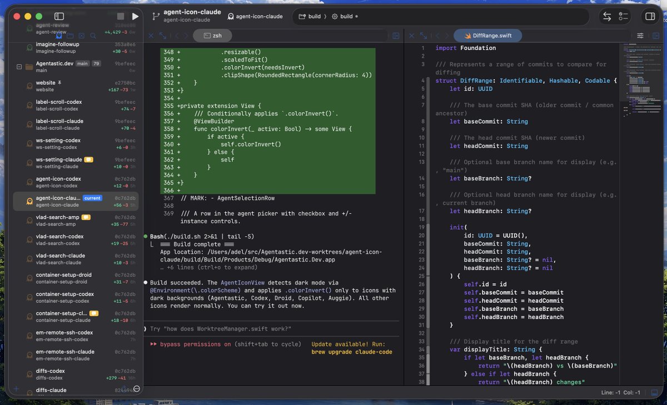Screen dimensions: 667x405
Task: Open the build target with gear icon
Action: (x=345, y=17)
